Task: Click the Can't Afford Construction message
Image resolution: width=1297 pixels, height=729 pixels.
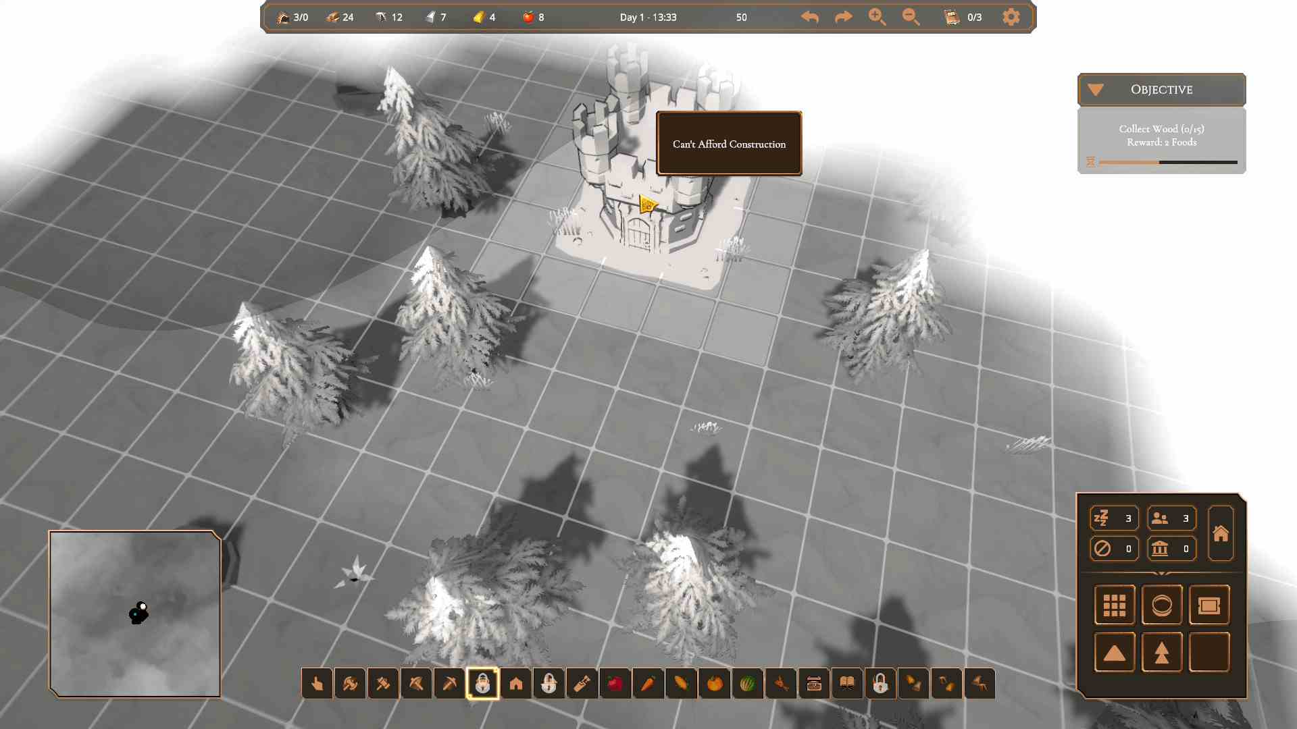Action: coord(729,144)
